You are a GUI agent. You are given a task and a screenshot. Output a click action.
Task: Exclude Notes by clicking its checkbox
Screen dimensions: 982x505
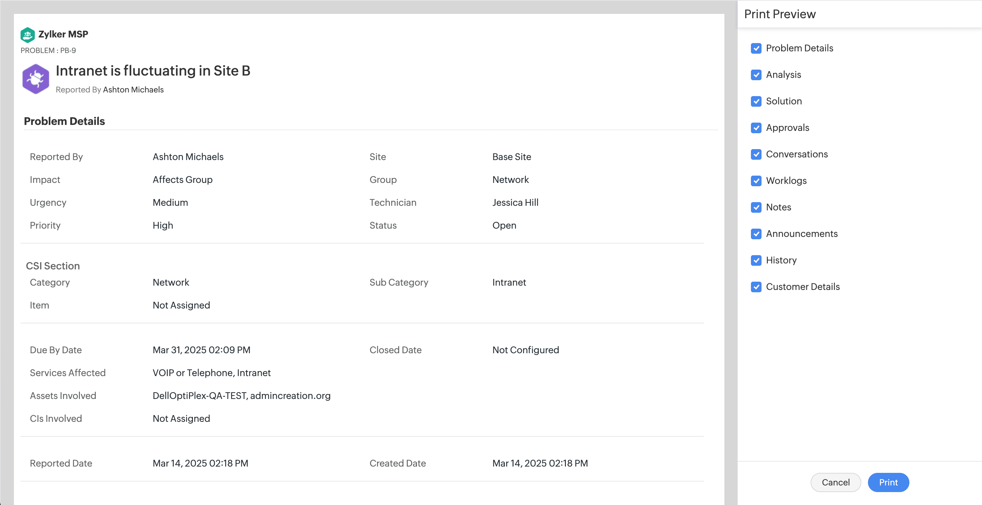point(756,207)
